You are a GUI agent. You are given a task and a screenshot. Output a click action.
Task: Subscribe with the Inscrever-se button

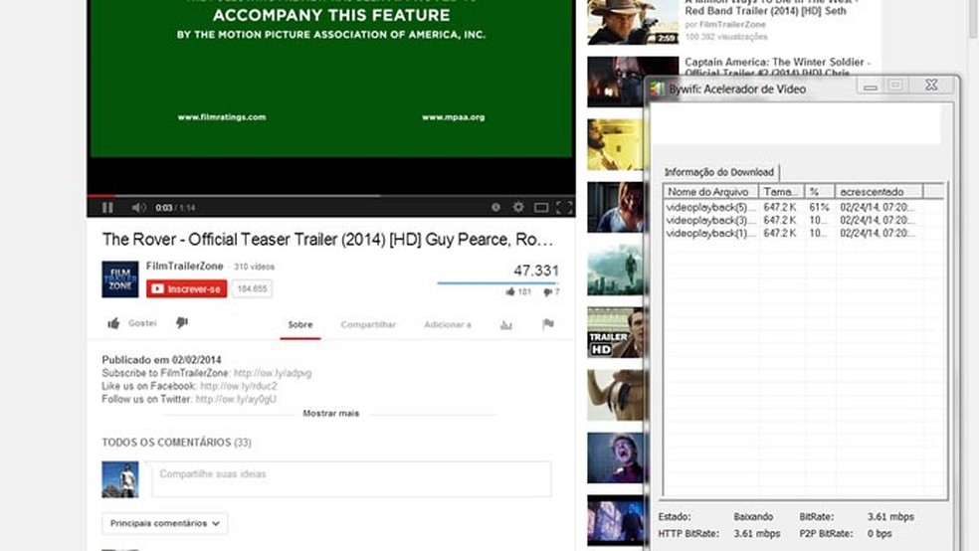point(187,288)
